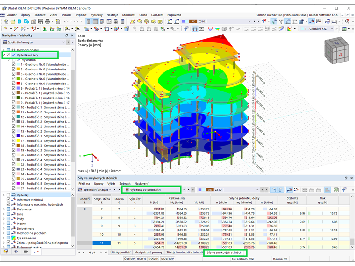Open the Nástroje menu

(x=112, y=15)
